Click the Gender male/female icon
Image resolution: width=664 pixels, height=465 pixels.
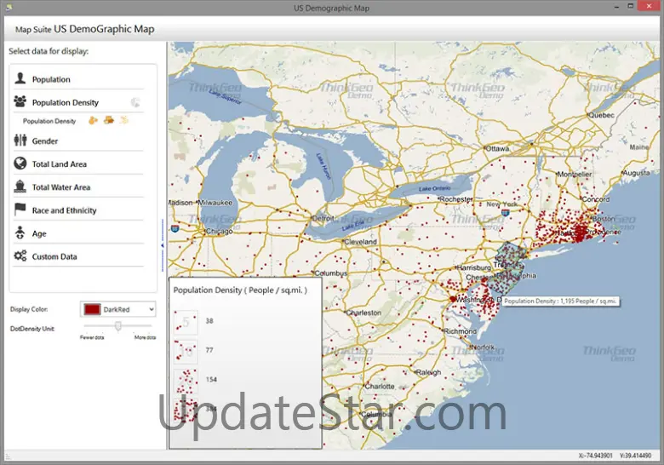pos(20,141)
